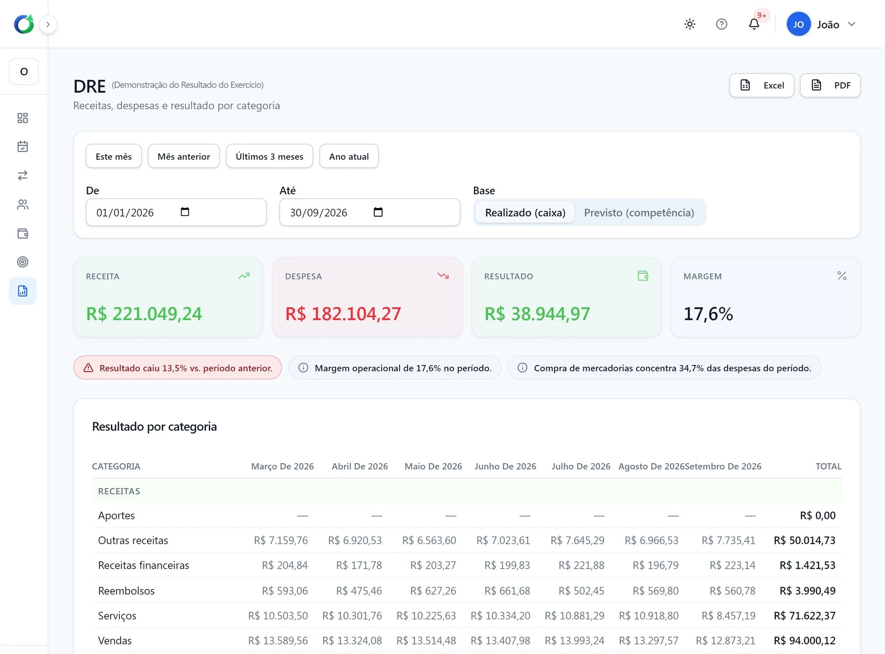The width and height of the screenshot is (885, 654).
Task: Select 'Últimos 3 meses' quick filter
Action: (x=269, y=156)
